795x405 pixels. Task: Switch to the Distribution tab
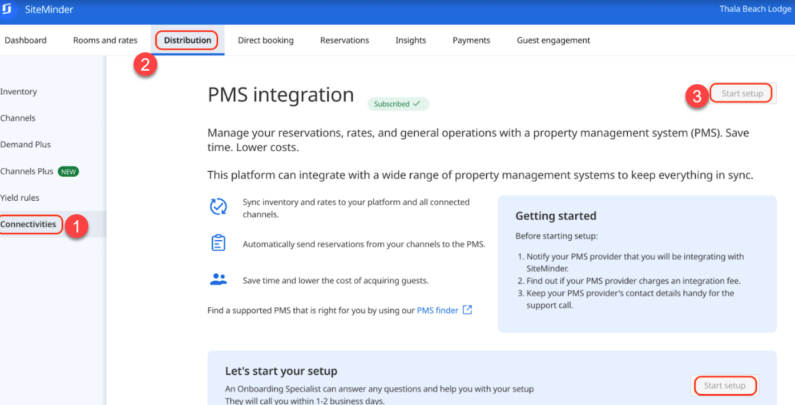click(x=187, y=40)
